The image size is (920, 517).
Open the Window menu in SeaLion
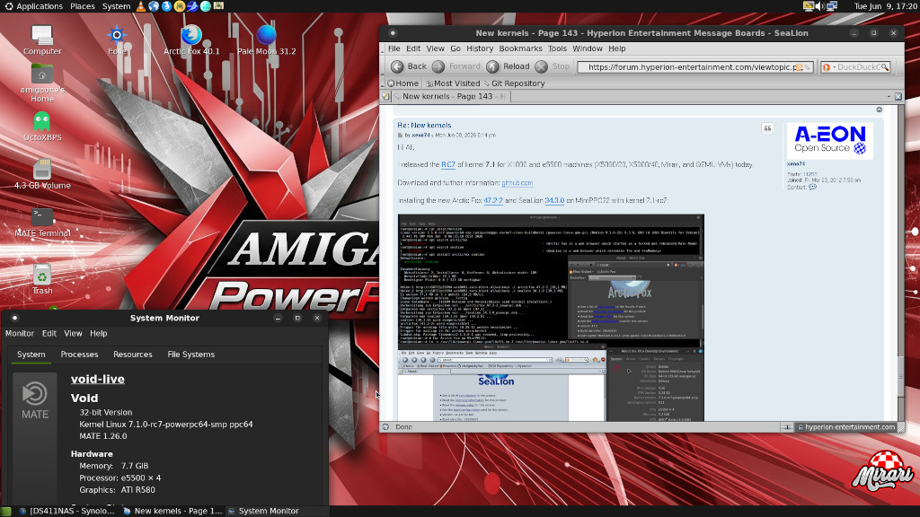[x=587, y=48]
